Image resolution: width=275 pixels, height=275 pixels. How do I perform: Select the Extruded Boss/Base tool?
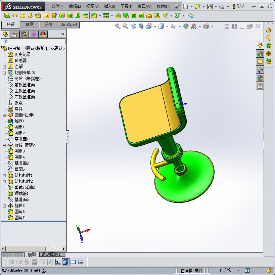point(7,15)
